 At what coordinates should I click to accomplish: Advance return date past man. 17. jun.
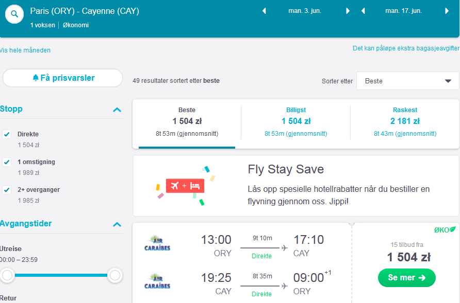tap(447, 11)
